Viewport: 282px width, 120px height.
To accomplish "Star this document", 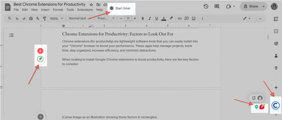I will click(91, 5).
